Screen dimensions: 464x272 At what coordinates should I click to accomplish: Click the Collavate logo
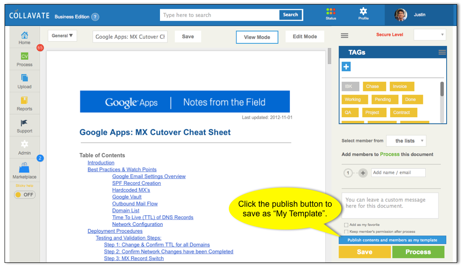pos(29,16)
